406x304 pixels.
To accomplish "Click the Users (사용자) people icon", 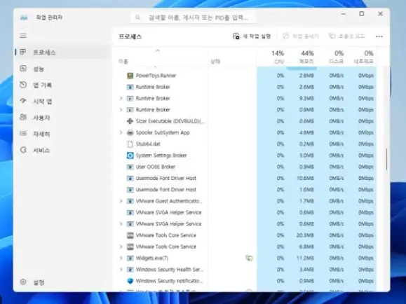I will (x=23, y=117).
